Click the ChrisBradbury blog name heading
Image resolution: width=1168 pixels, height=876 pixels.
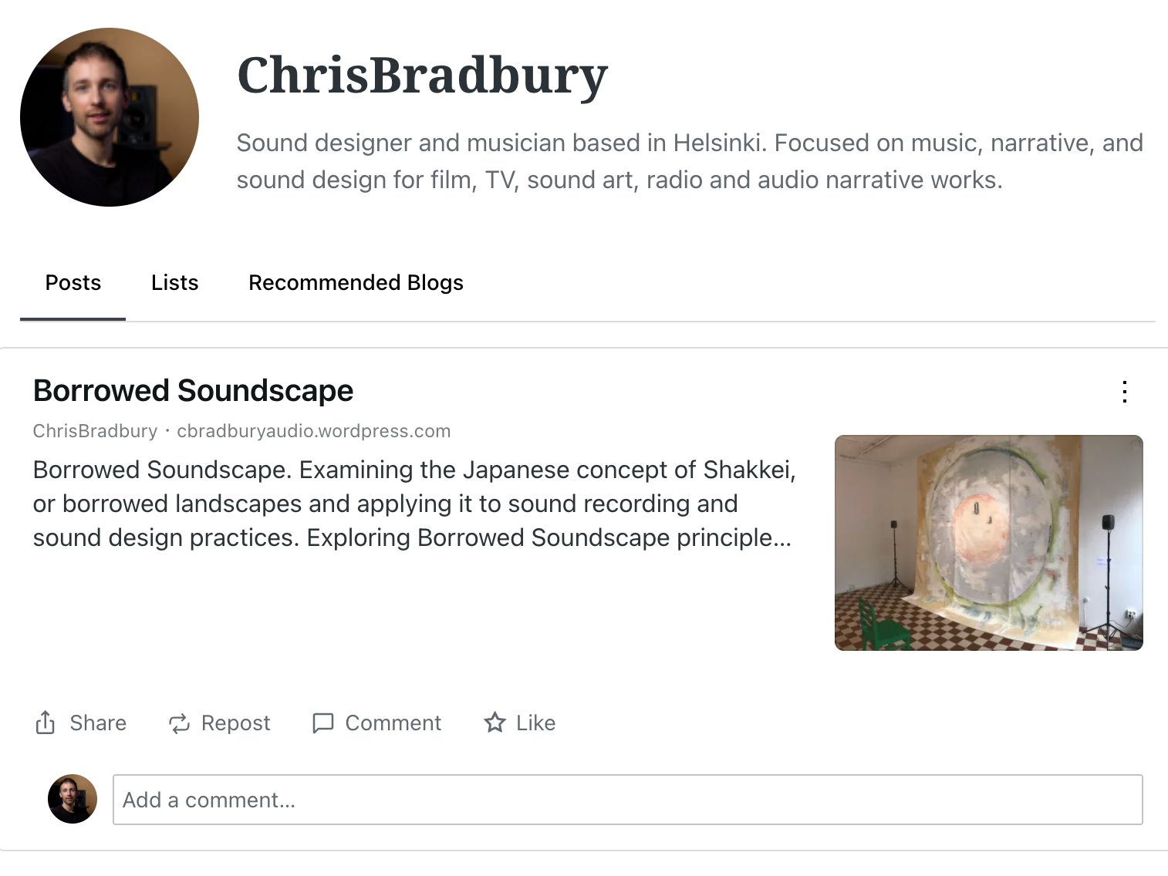pyautogui.click(x=422, y=76)
